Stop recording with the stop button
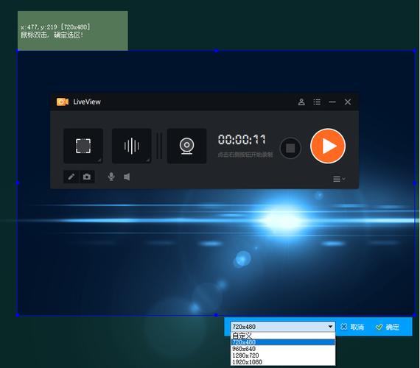Viewport: 420px width, 368px height. 290,148
